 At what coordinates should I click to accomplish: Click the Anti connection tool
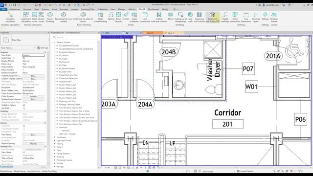[x=145, y=17]
